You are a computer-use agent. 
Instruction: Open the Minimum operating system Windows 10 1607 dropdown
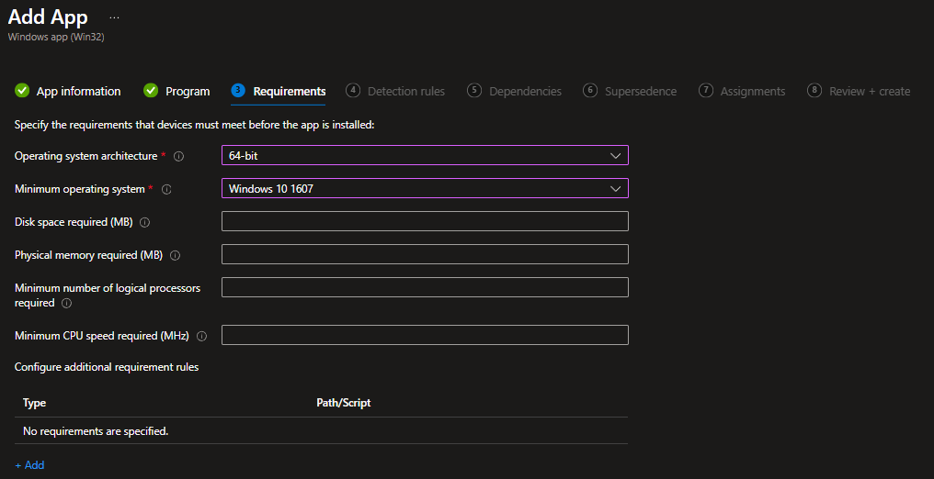[x=425, y=188]
